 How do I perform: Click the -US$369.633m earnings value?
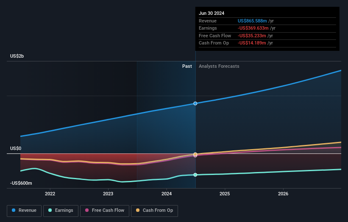coord(253,28)
